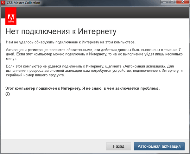Go back with the Назад button
Screen dimensions: 190x154
[118, 146]
